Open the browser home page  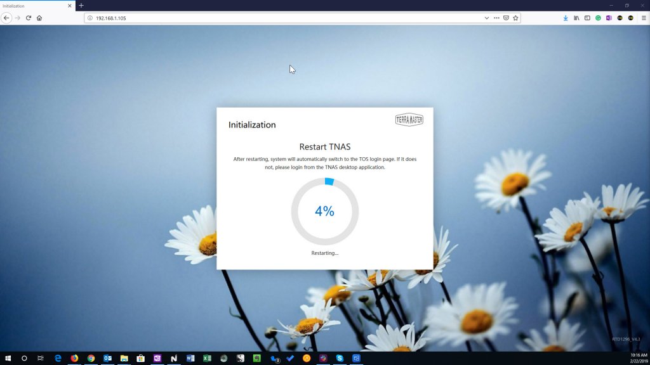(39, 18)
